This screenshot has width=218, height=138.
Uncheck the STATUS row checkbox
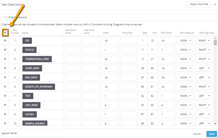[x=5, y=49]
